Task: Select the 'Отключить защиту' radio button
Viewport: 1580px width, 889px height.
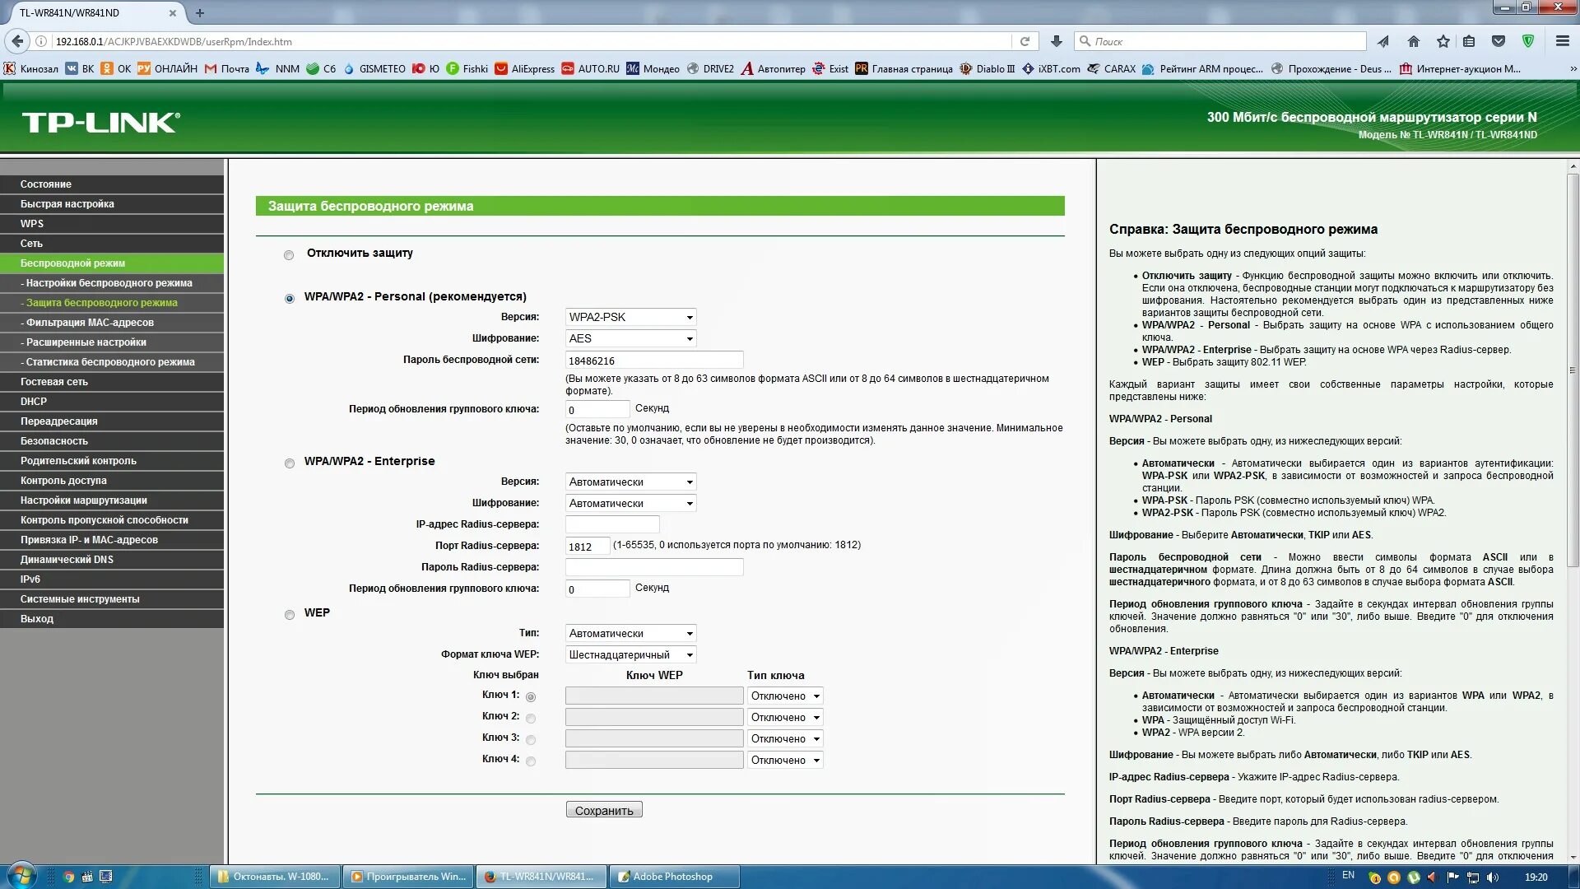Action: click(289, 255)
